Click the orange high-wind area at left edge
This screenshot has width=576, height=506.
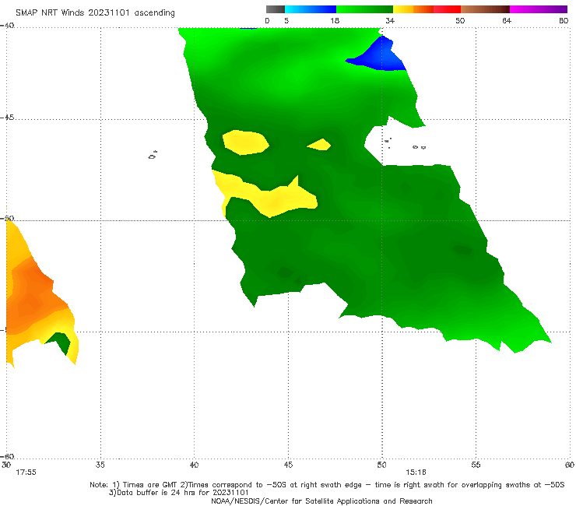(x=31, y=294)
